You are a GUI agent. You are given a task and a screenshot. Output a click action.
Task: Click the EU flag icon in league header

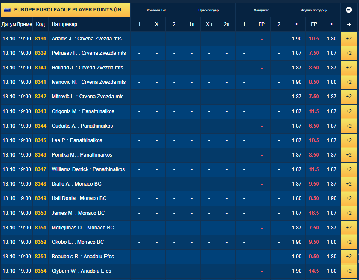point(7,10)
